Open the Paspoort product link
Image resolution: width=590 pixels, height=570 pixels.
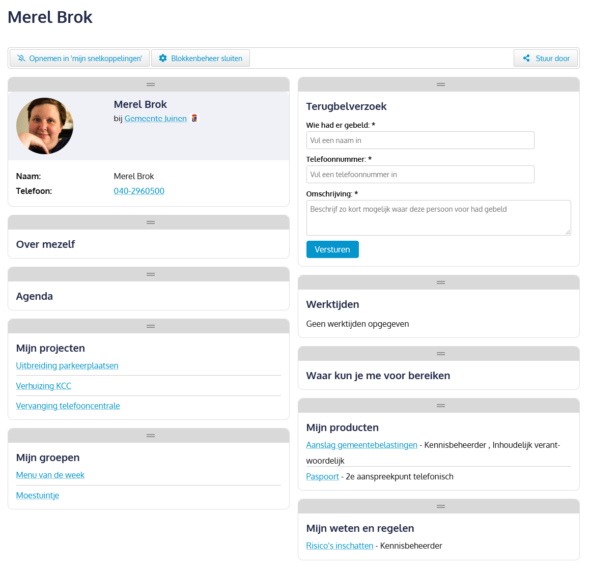(x=322, y=477)
